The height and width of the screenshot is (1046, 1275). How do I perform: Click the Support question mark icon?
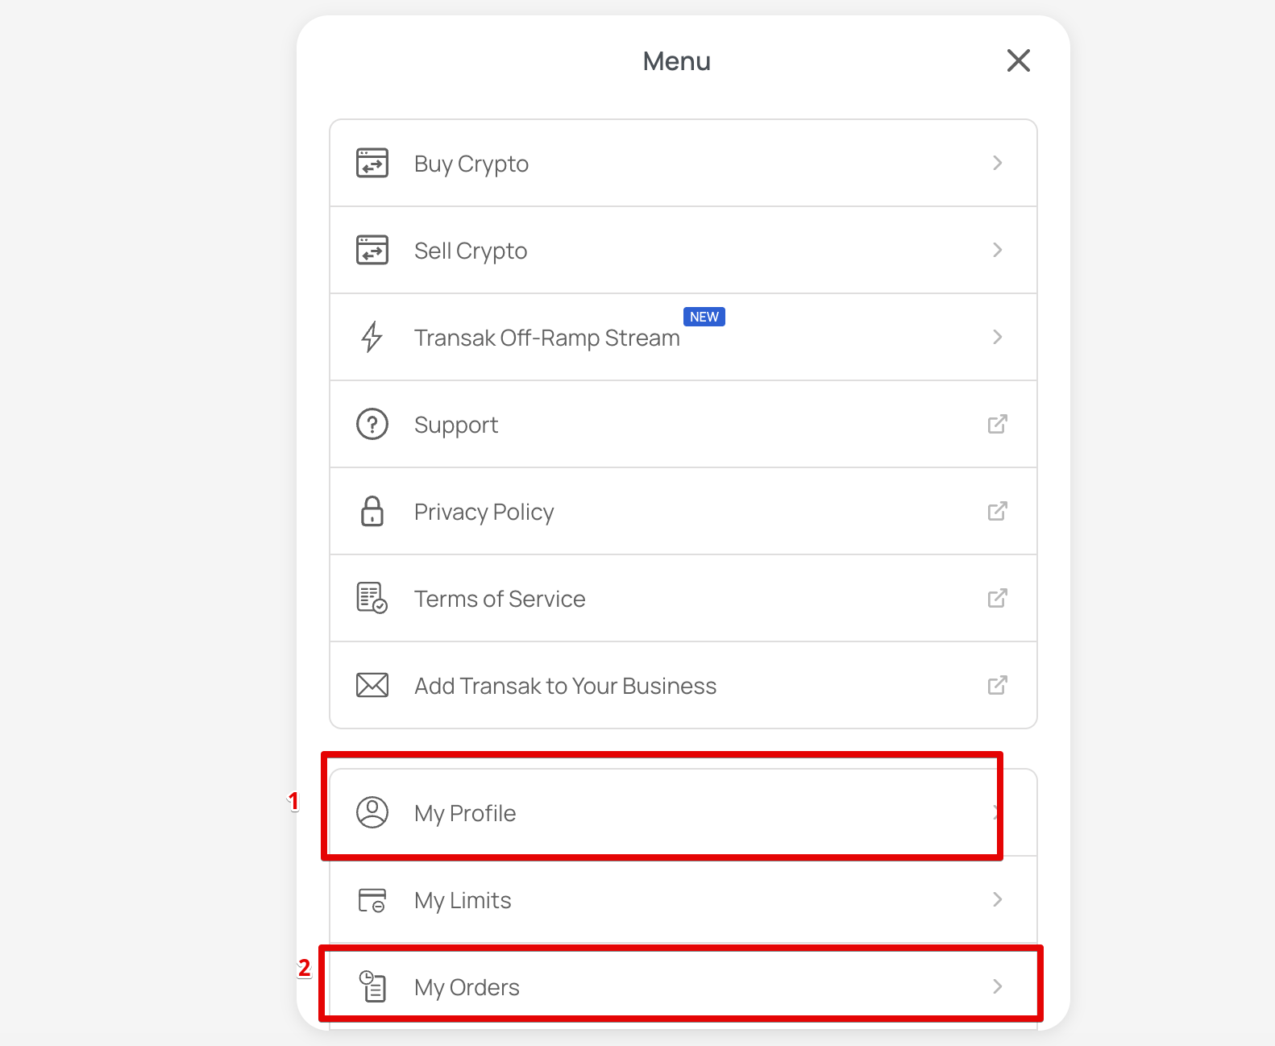pos(372,424)
